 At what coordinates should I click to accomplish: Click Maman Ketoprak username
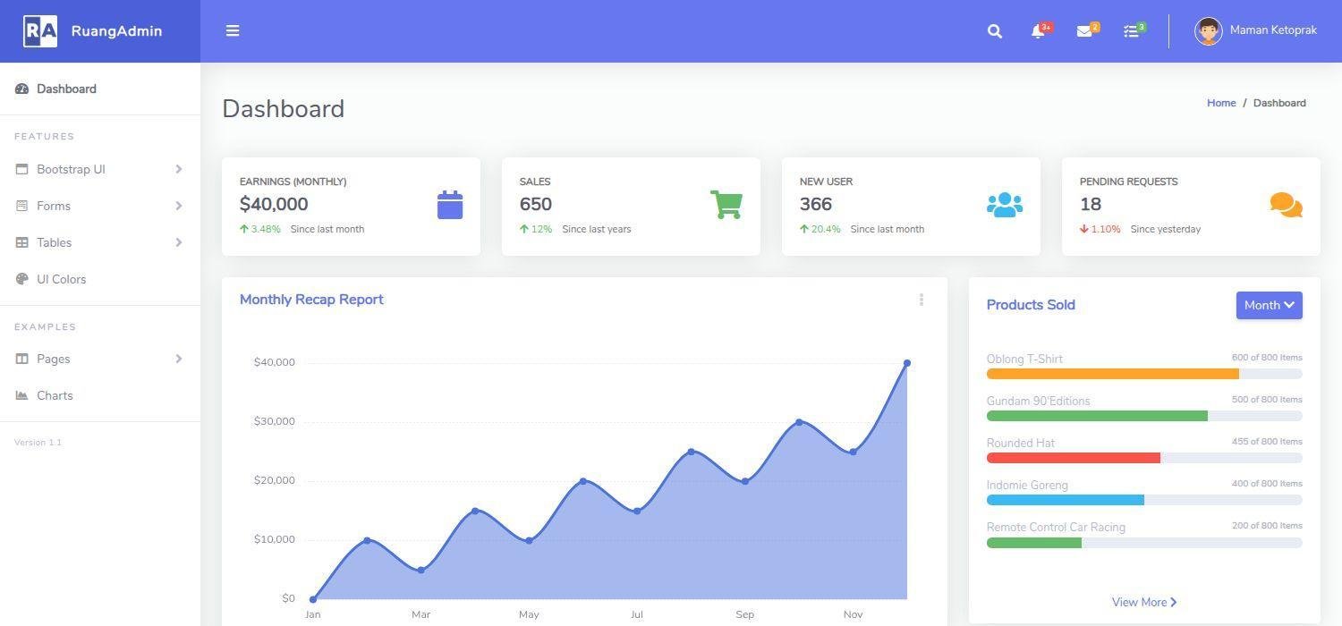pos(1273,30)
